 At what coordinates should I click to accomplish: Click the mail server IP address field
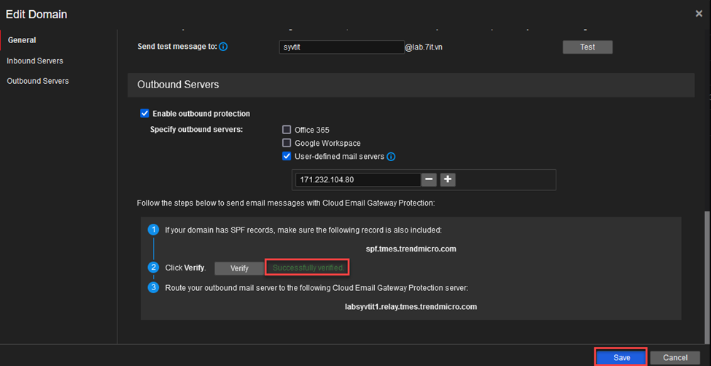click(x=358, y=179)
